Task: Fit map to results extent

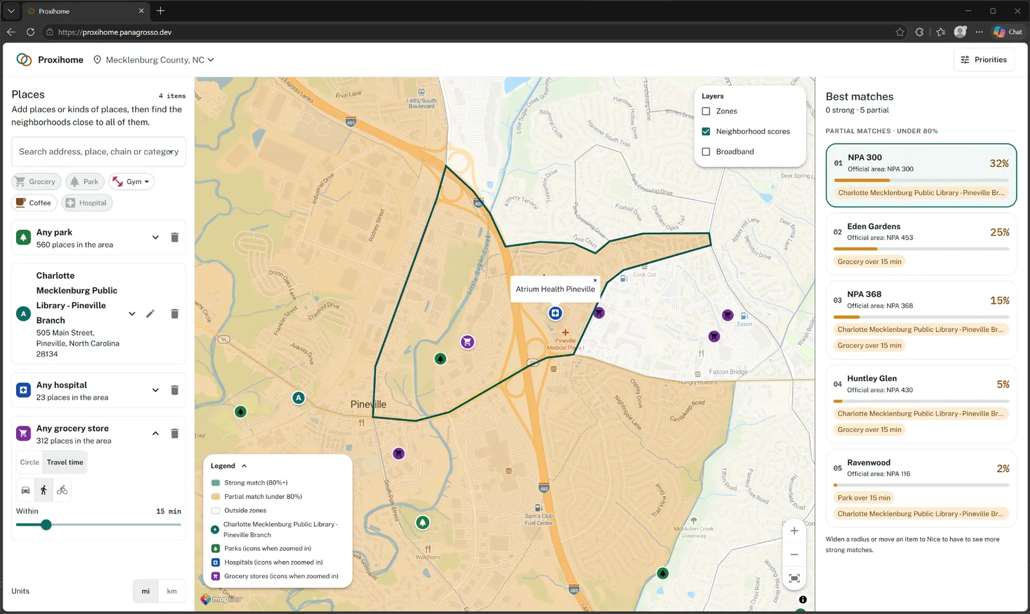Action: [x=794, y=578]
